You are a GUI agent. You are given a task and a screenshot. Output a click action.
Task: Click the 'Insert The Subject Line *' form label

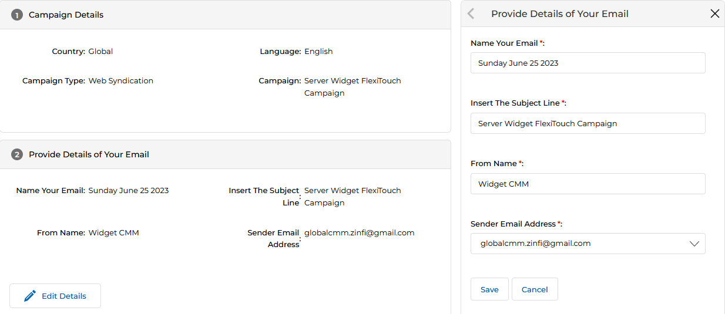point(518,103)
